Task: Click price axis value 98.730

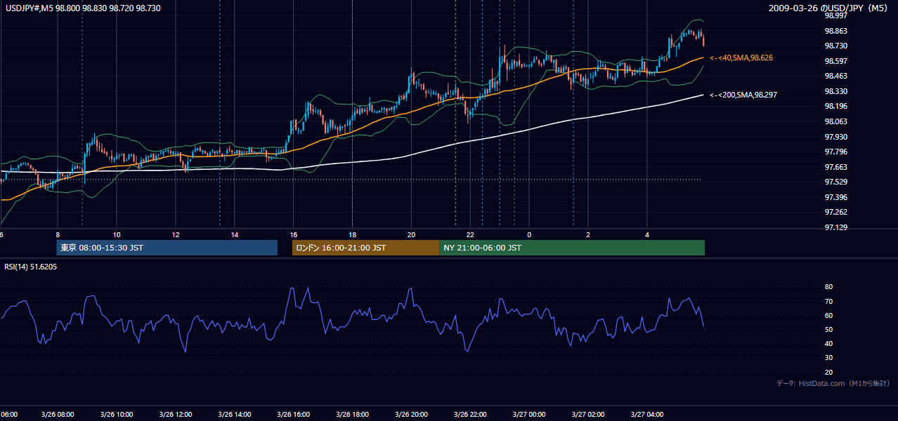Action: [837, 46]
